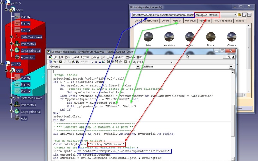Viewport: 258px width, 161px height.
Task: Select the Aluminium material sphere
Action: click(x=169, y=37)
